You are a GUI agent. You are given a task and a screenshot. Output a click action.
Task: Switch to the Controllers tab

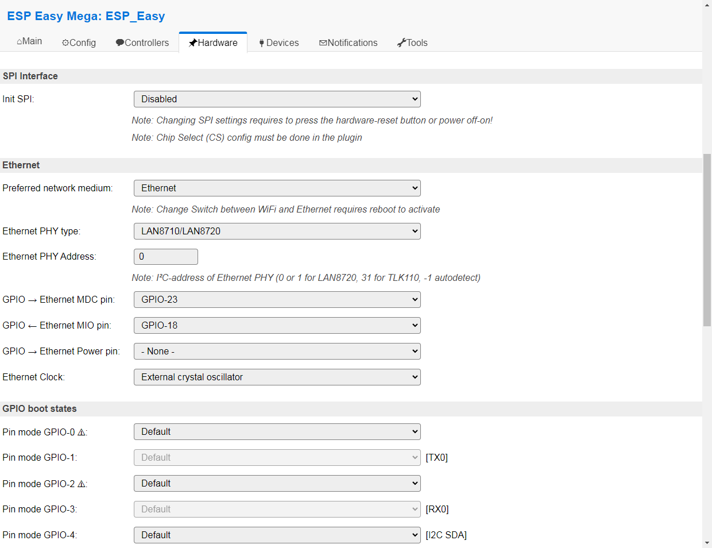pos(142,43)
